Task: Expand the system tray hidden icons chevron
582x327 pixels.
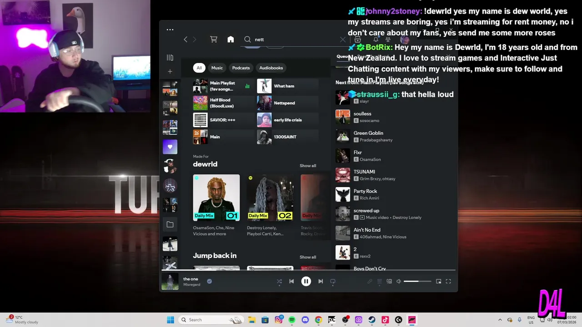Action: (x=500, y=320)
